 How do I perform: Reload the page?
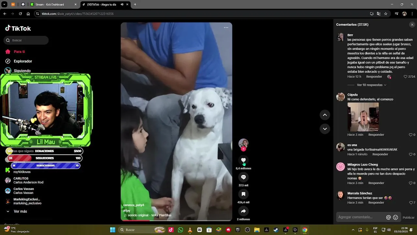point(20,14)
